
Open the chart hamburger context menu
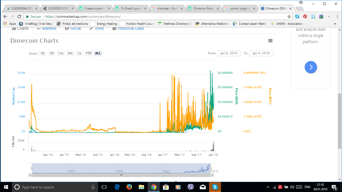270,41
